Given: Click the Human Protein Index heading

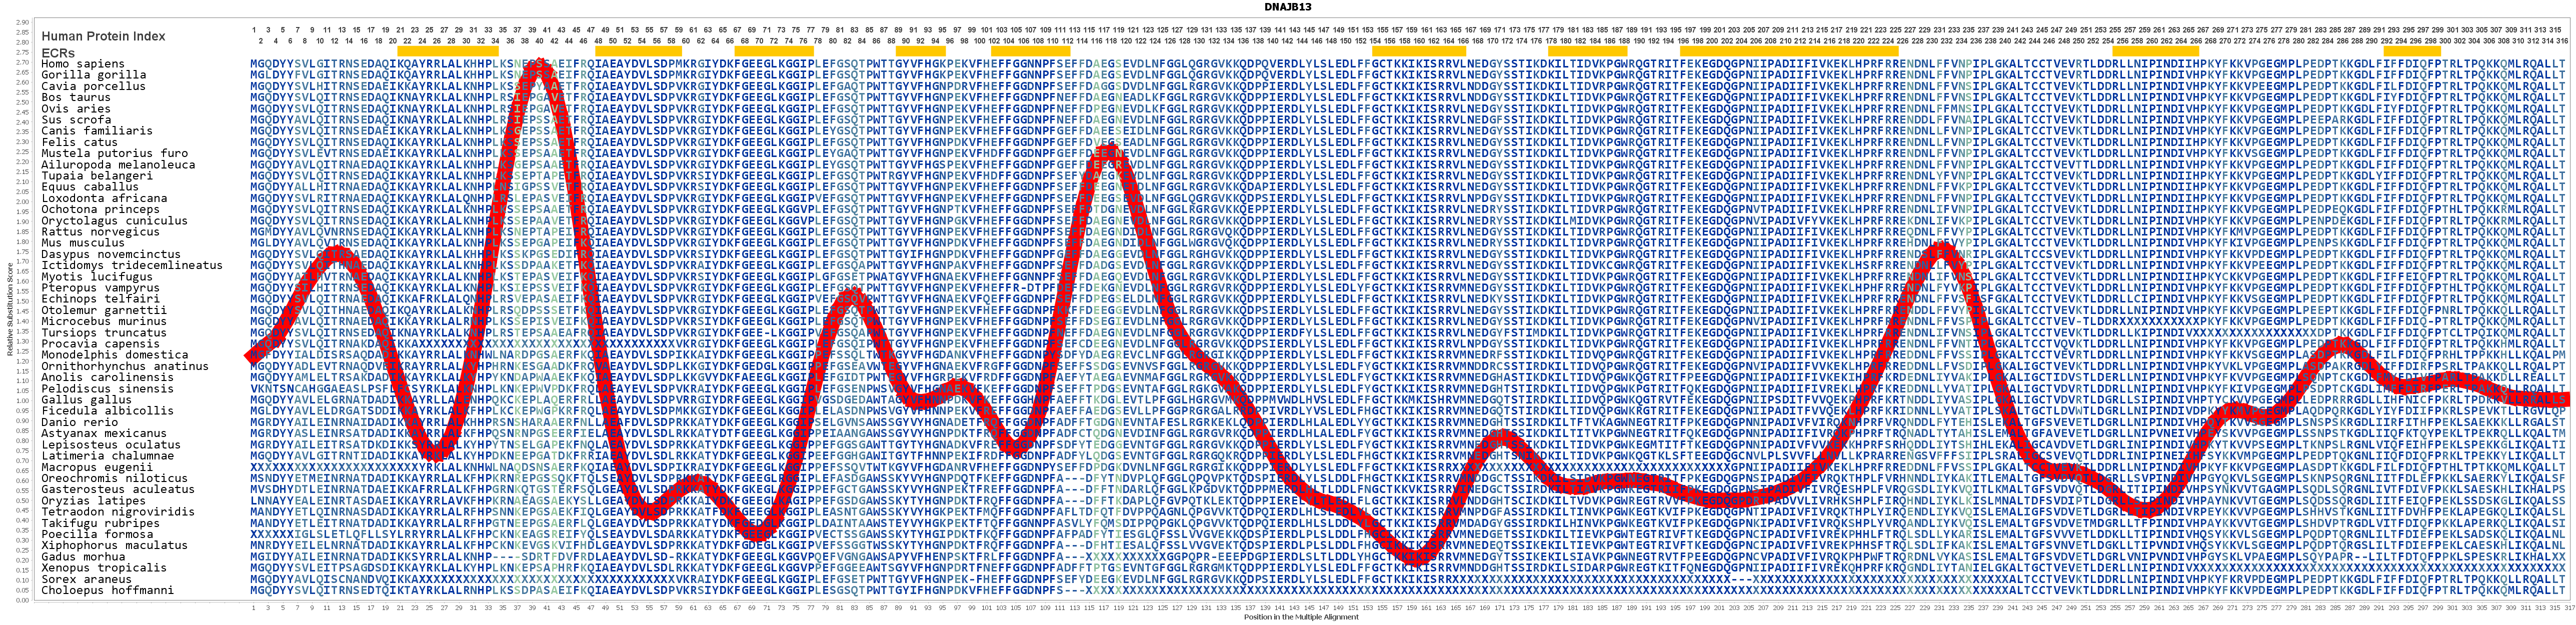Looking at the screenshot, I should [x=103, y=36].
